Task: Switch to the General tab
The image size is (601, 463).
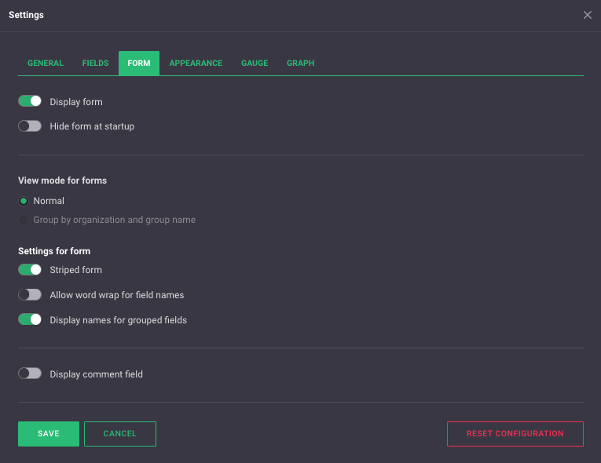Action: tap(46, 64)
